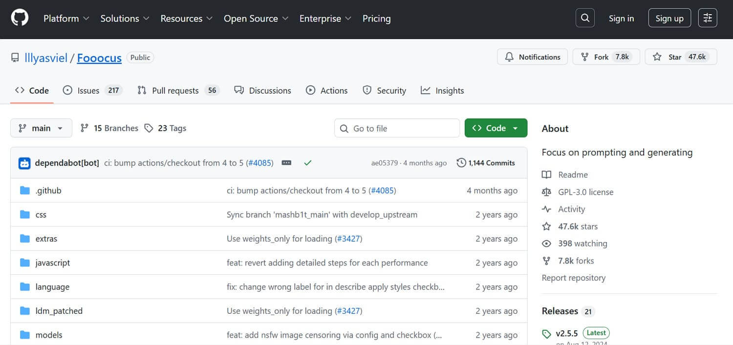This screenshot has height=345, width=733.
Task: Open the GPL-3.0 license link
Action: pos(585,192)
